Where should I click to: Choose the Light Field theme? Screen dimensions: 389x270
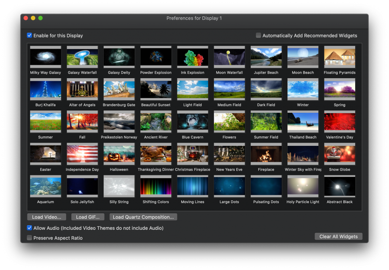pyautogui.click(x=193, y=89)
